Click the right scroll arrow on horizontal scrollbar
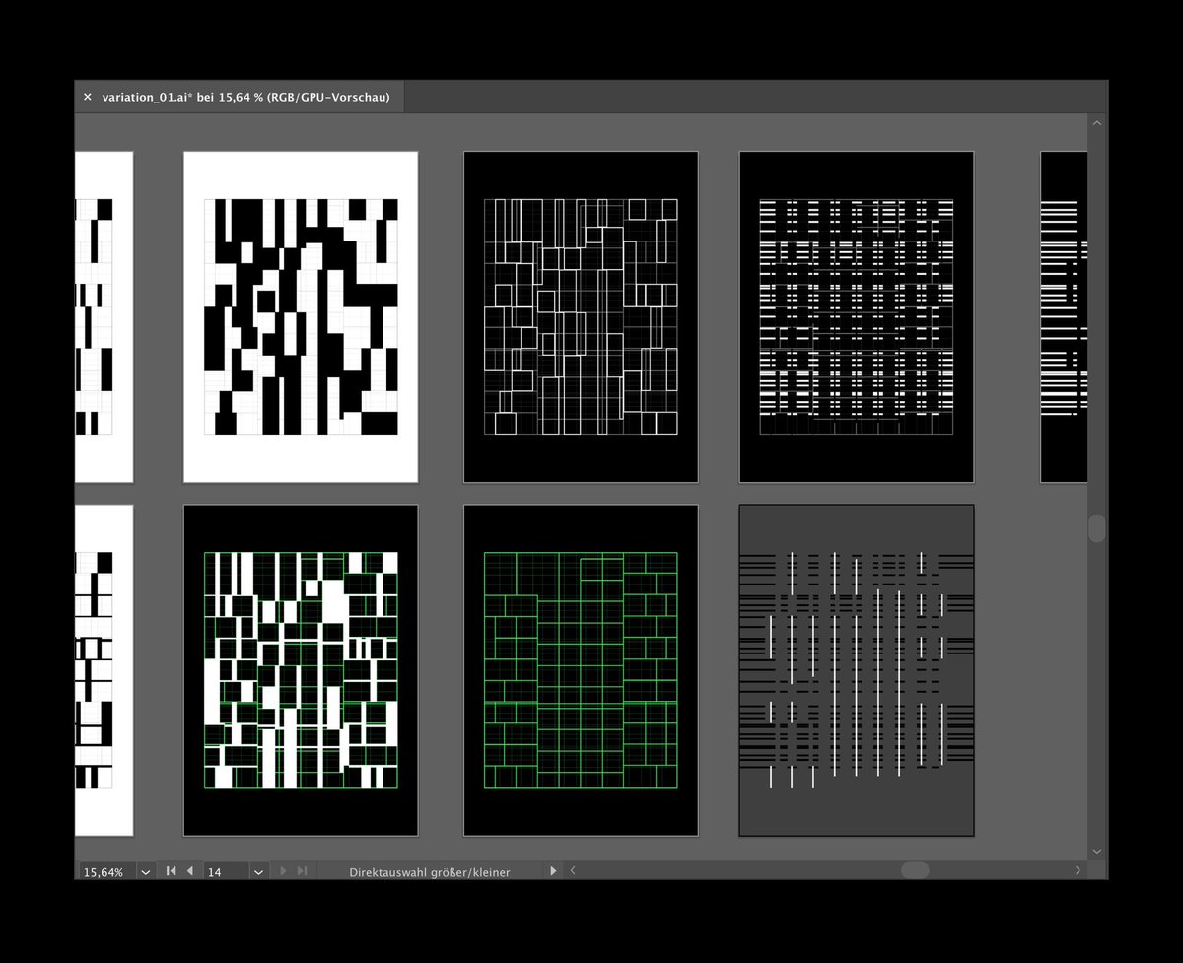 (1078, 871)
